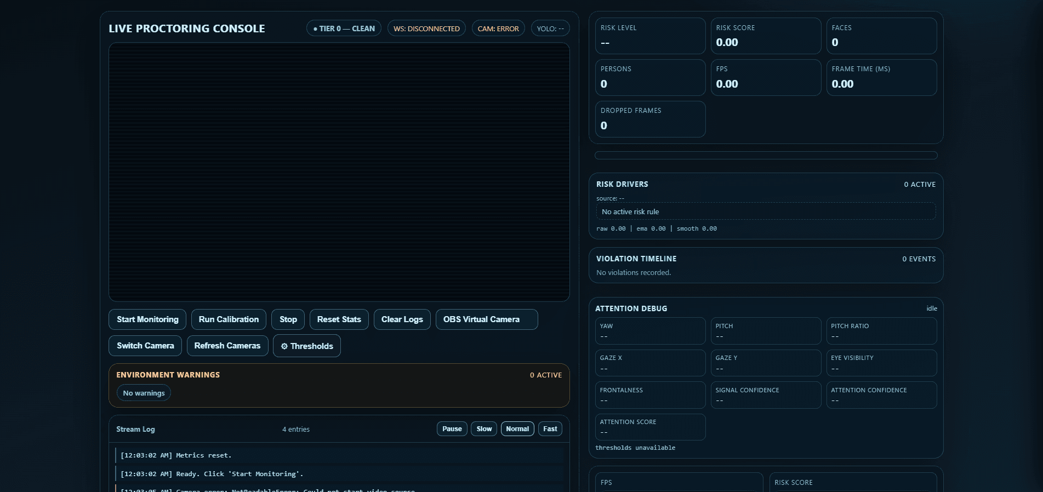Screen dimensions: 1043x492
Task: Select the FACES metric card
Action: 882,36
